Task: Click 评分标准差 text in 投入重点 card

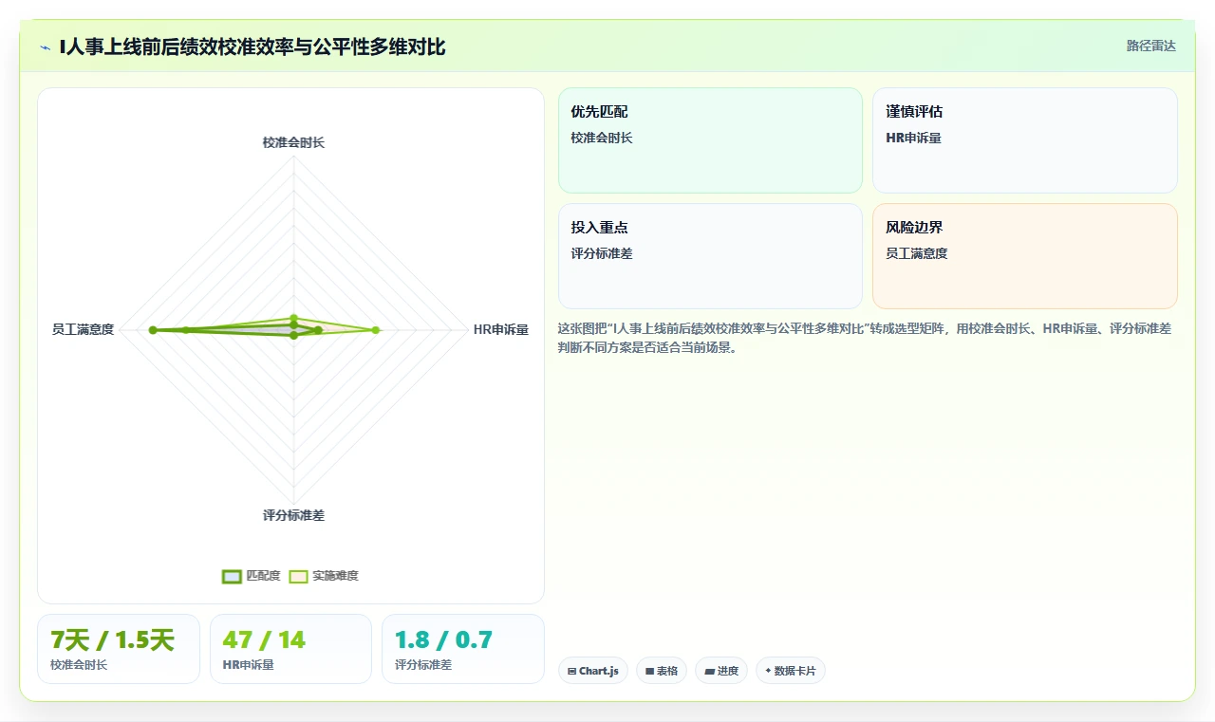Action: pyautogui.click(x=602, y=253)
